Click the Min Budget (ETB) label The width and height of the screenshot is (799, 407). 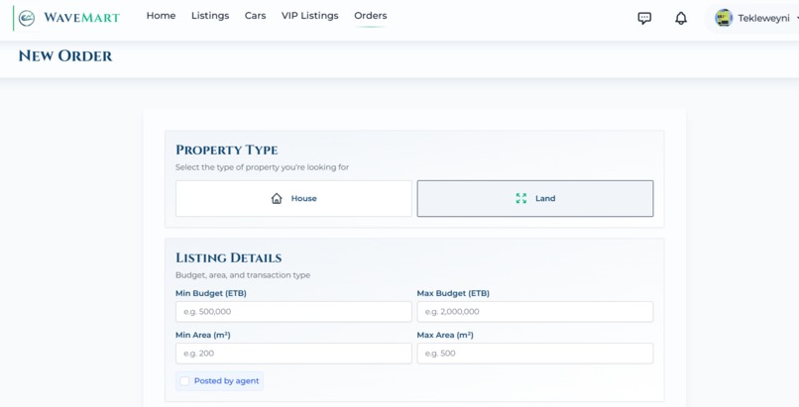click(211, 293)
